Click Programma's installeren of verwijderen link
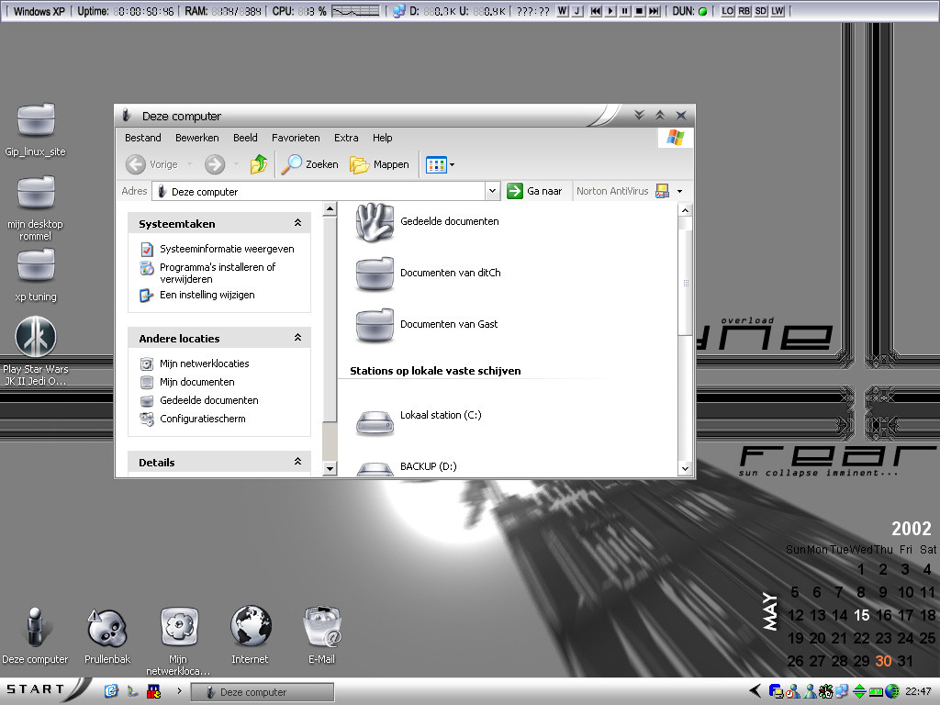940x705 pixels. tap(217, 273)
